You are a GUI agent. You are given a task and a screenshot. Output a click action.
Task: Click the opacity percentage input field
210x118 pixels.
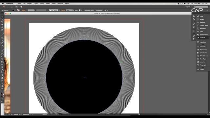69,10
